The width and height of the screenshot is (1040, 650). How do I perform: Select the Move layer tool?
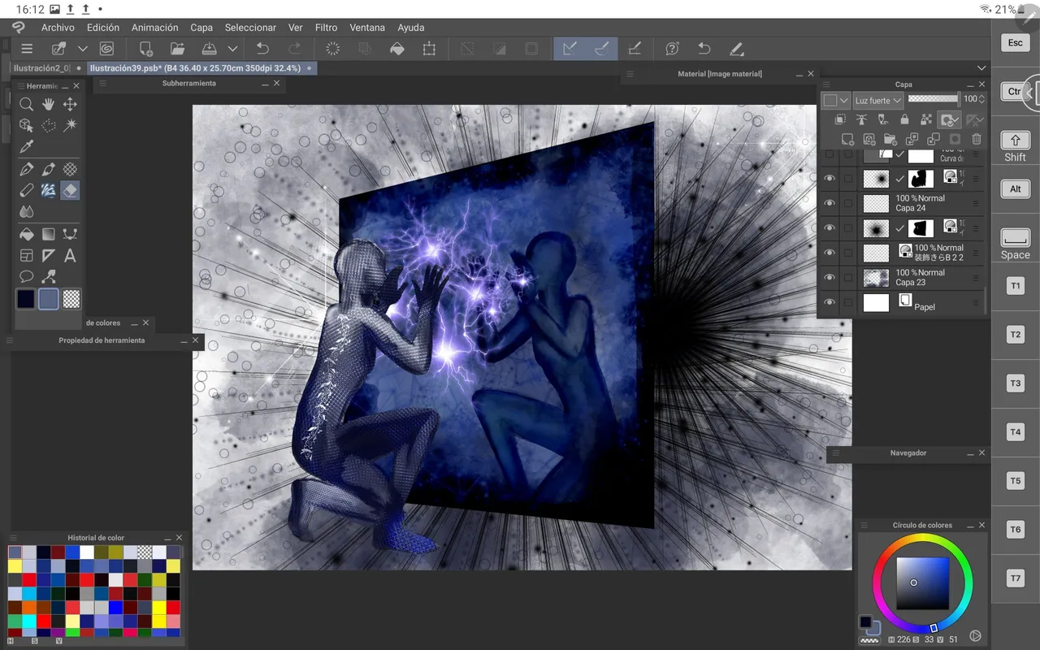click(71, 104)
